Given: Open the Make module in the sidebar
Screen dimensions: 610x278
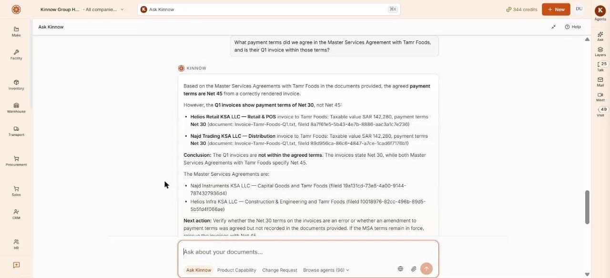Looking at the screenshot, I should (16, 31).
